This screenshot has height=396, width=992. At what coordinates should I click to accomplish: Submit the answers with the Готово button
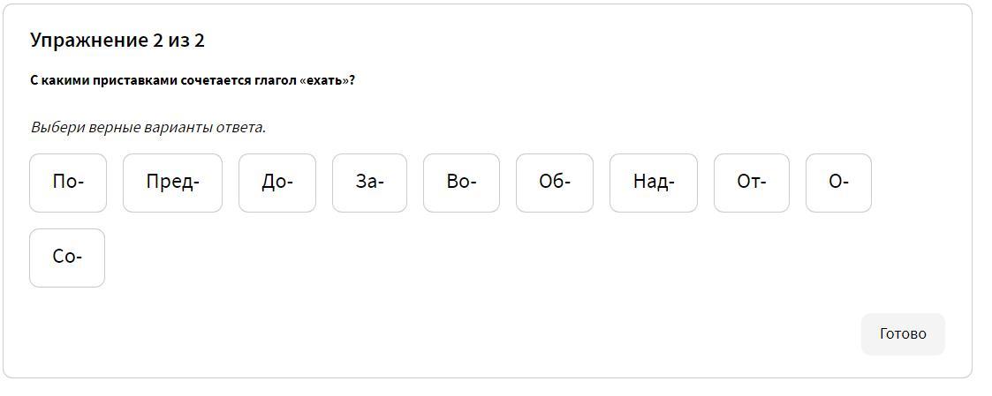903,334
